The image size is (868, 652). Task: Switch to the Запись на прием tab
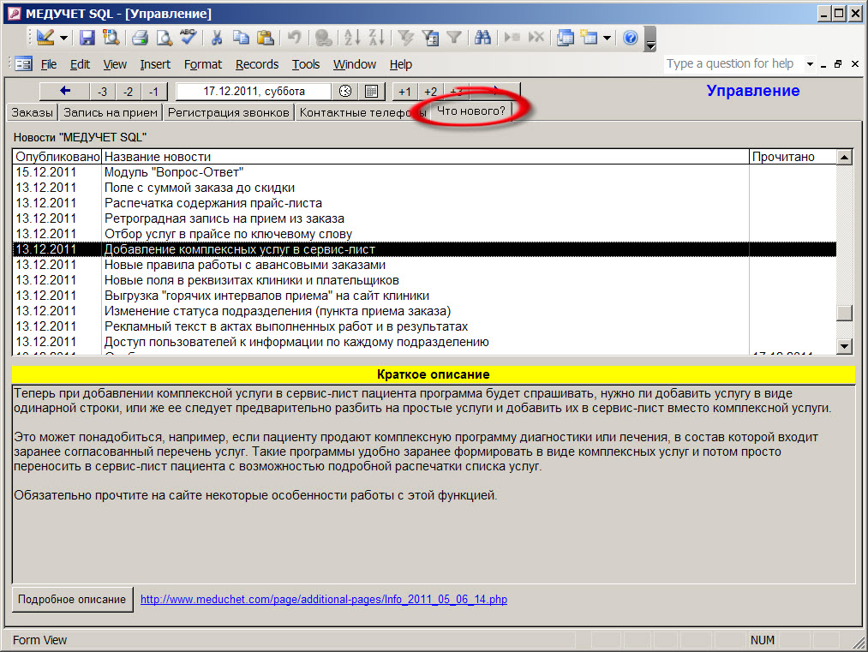111,112
